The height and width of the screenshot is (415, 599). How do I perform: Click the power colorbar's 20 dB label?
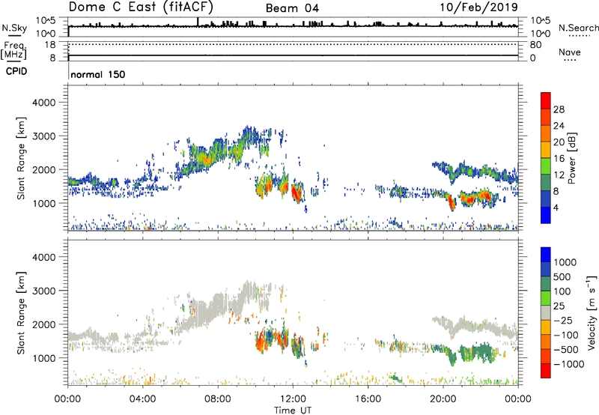click(x=559, y=142)
